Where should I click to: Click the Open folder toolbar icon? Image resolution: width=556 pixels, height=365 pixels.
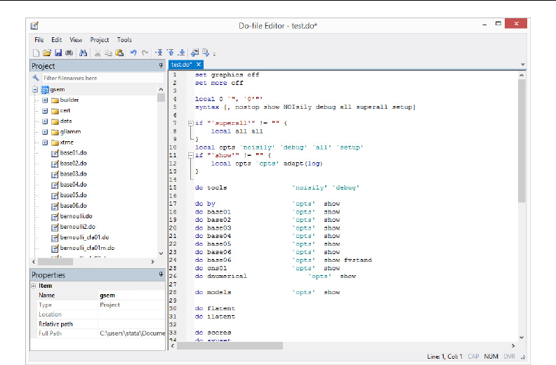pyautogui.click(x=47, y=53)
